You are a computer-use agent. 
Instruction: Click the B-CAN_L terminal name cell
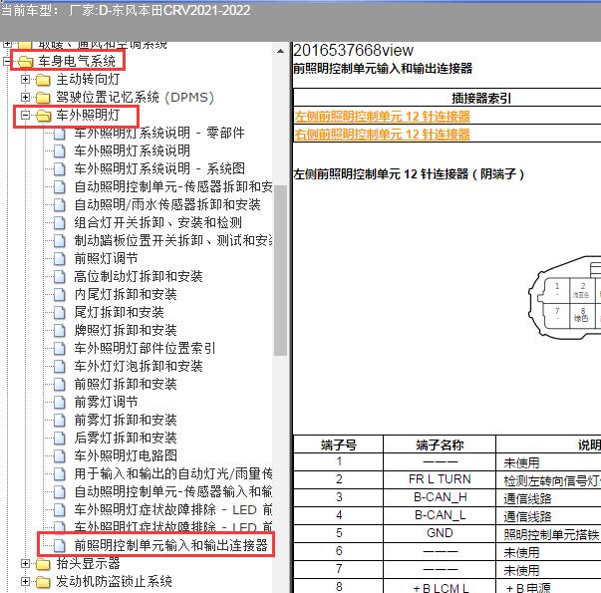click(440, 515)
